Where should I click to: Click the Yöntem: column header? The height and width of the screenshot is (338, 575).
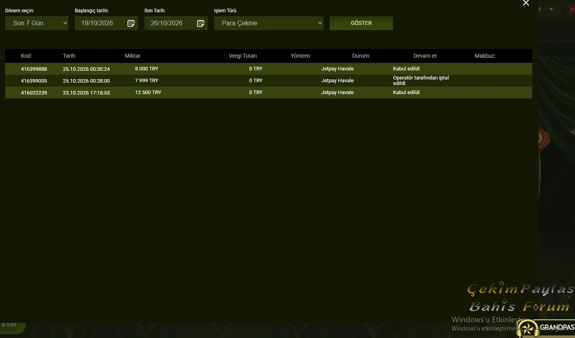(x=301, y=56)
